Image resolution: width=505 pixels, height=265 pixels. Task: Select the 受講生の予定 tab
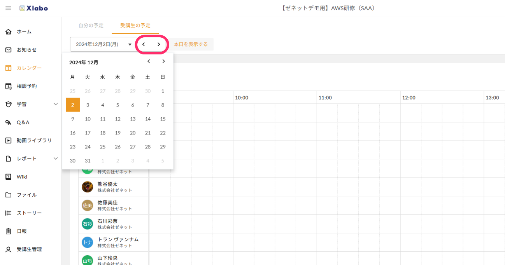click(135, 26)
